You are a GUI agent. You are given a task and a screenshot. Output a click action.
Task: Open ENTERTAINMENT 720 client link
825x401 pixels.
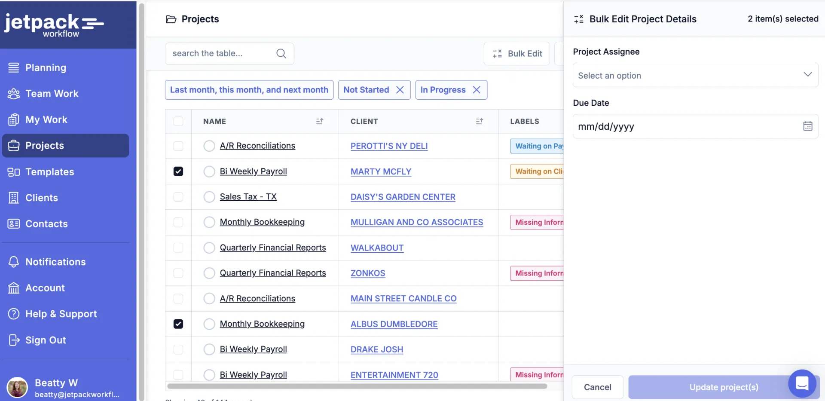point(394,375)
